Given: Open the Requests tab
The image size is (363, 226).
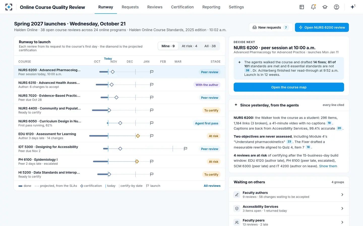Looking at the screenshot, I should coord(130,7).
